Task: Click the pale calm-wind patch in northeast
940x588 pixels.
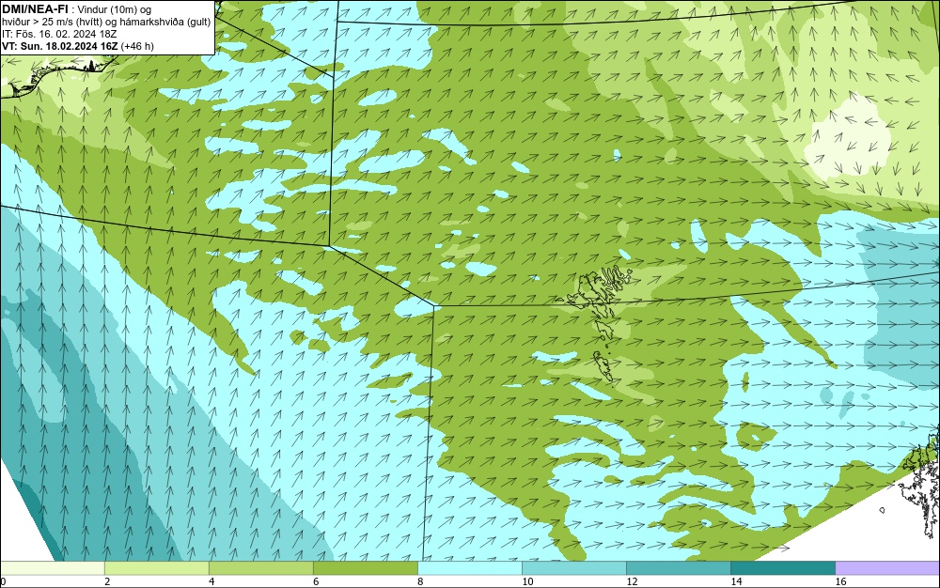Action: (850, 139)
